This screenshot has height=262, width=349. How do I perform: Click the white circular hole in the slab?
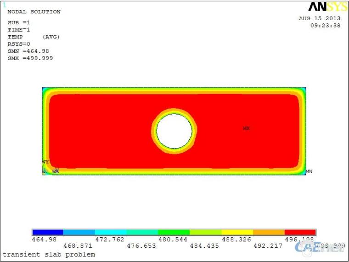(174, 131)
